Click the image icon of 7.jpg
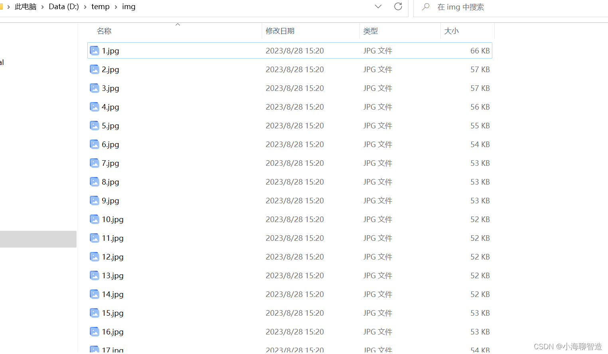This screenshot has height=354, width=608. click(x=95, y=163)
